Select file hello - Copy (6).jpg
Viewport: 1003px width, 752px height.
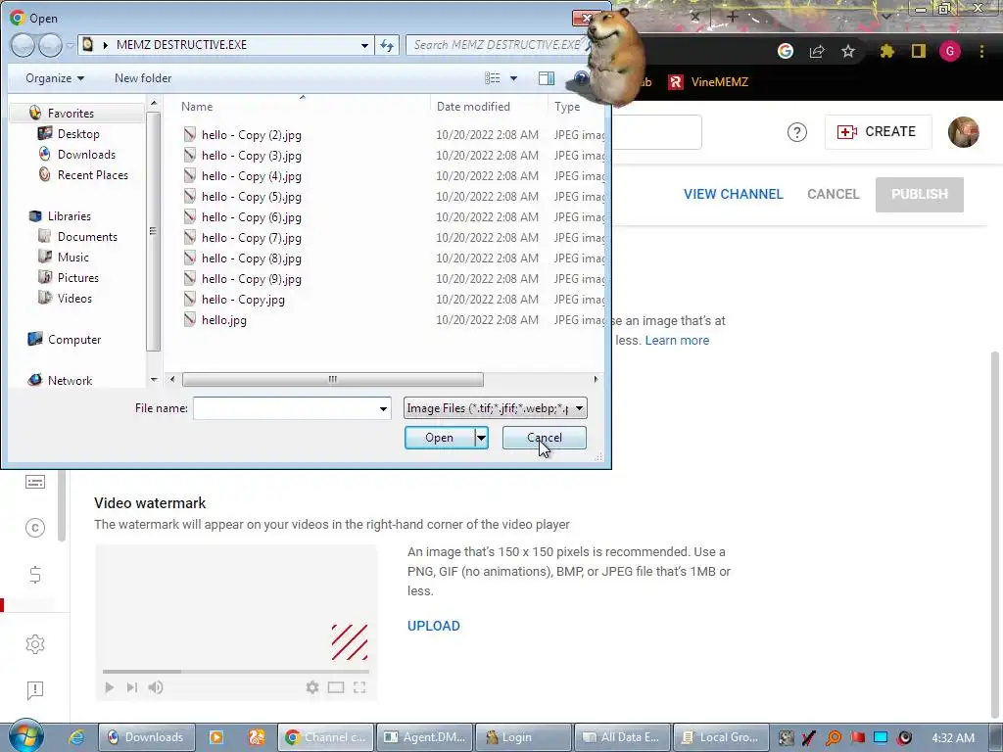coord(251,216)
